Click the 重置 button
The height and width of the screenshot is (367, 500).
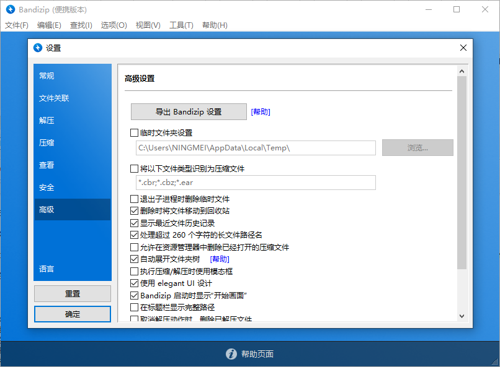[x=73, y=293]
